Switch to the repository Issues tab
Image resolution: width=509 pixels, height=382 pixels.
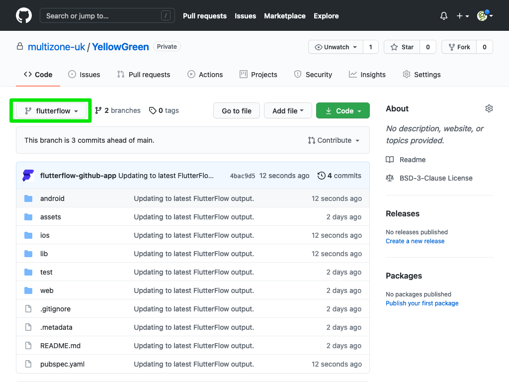84,75
